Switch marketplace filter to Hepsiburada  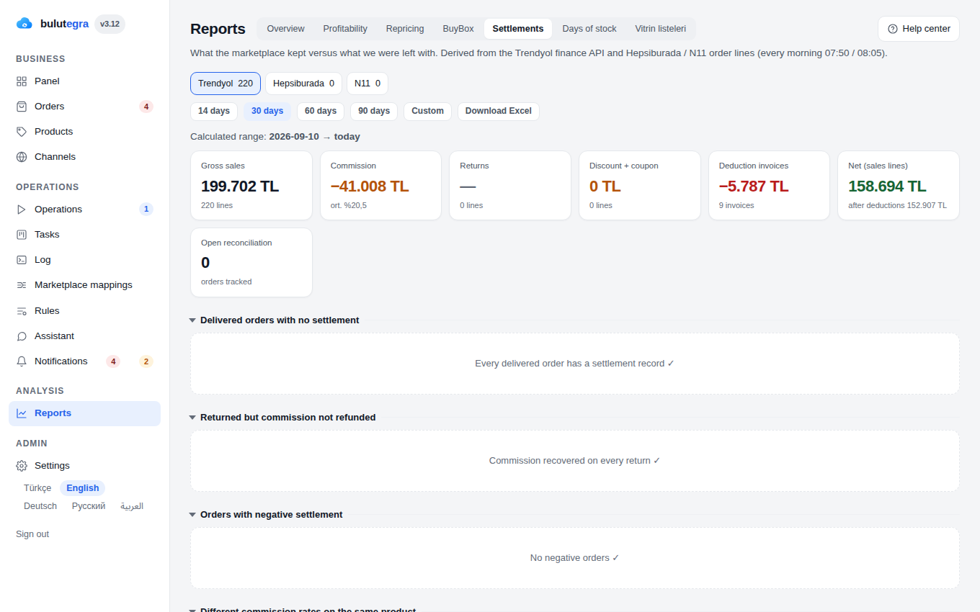[303, 84]
